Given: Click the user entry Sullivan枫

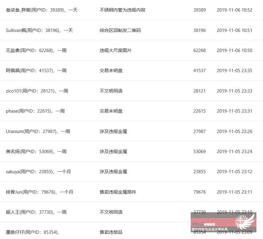Looking at the screenshot, I should [x=39, y=30].
